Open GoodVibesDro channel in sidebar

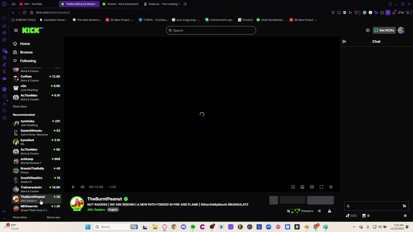point(36,179)
